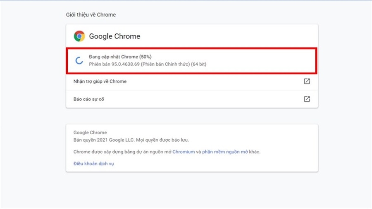372x209 pixels.
Task: Click the Bản quyền 2021 Google LLC text
Action: point(131,140)
